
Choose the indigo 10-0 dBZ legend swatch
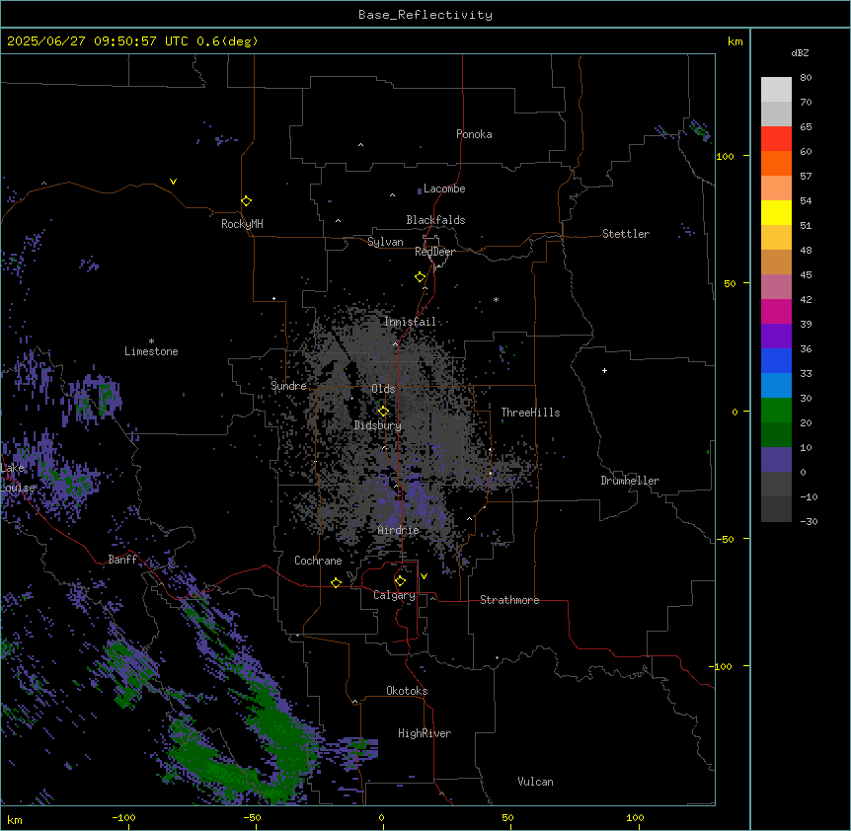click(x=776, y=460)
